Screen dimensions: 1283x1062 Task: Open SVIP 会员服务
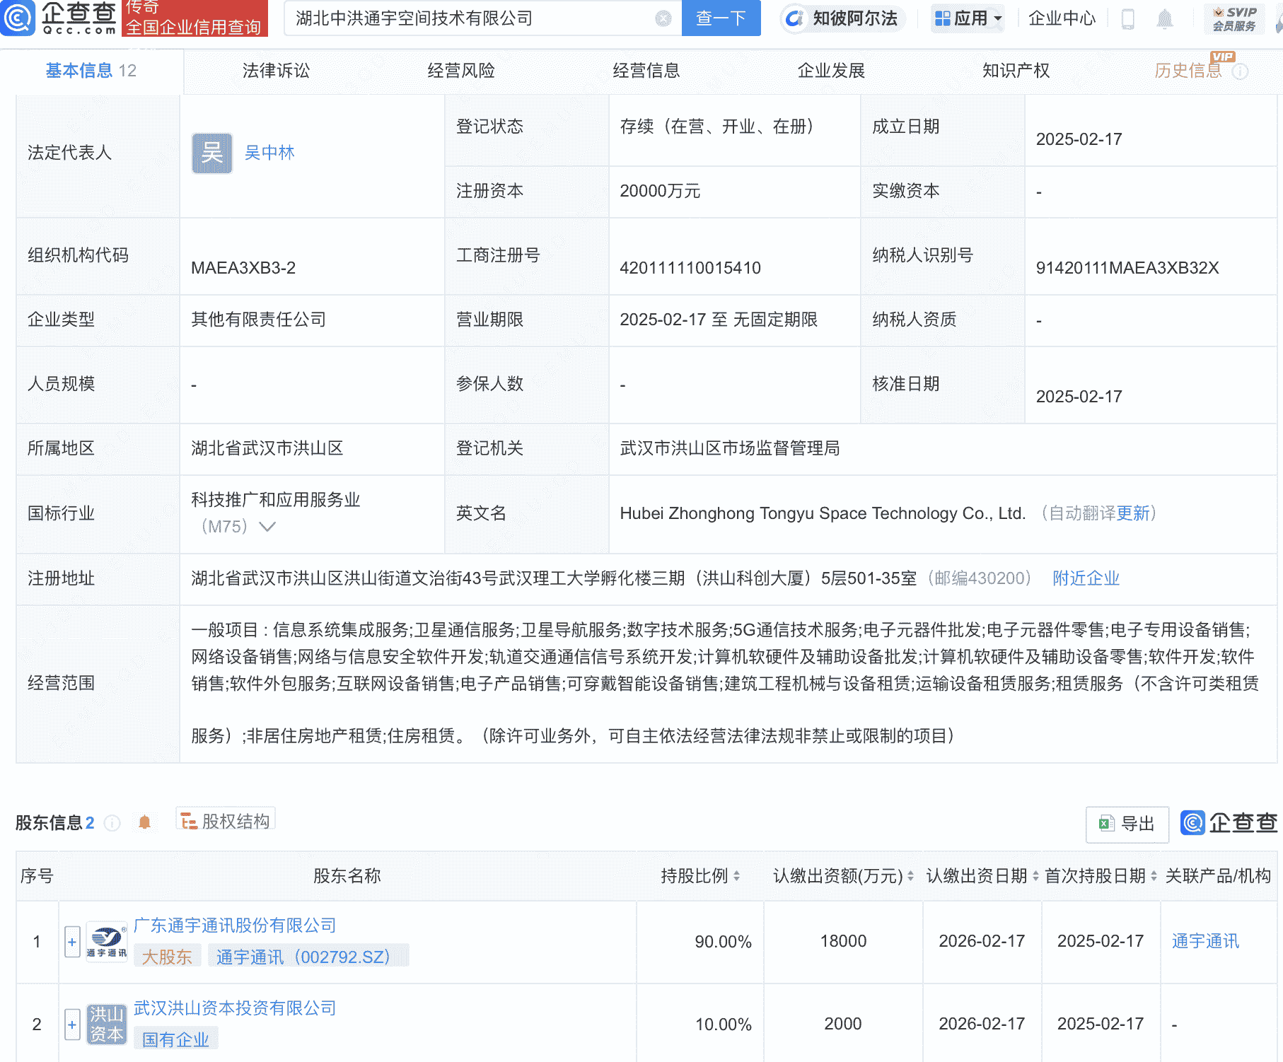(1234, 18)
